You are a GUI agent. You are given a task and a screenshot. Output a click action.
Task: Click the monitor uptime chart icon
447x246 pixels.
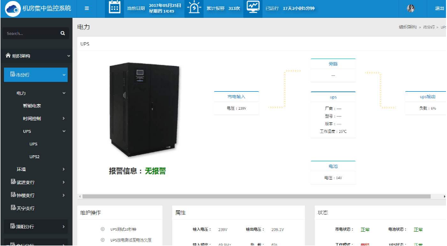point(253,8)
